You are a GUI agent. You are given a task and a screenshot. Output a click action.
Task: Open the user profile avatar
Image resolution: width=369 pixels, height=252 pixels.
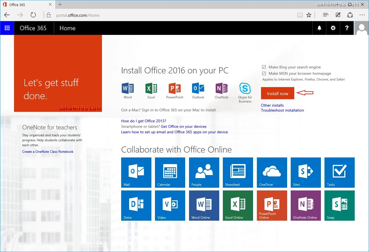coord(362,28)
